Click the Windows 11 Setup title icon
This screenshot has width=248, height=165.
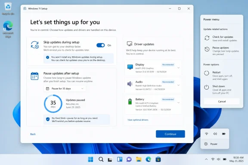click(x=25, y=9)
